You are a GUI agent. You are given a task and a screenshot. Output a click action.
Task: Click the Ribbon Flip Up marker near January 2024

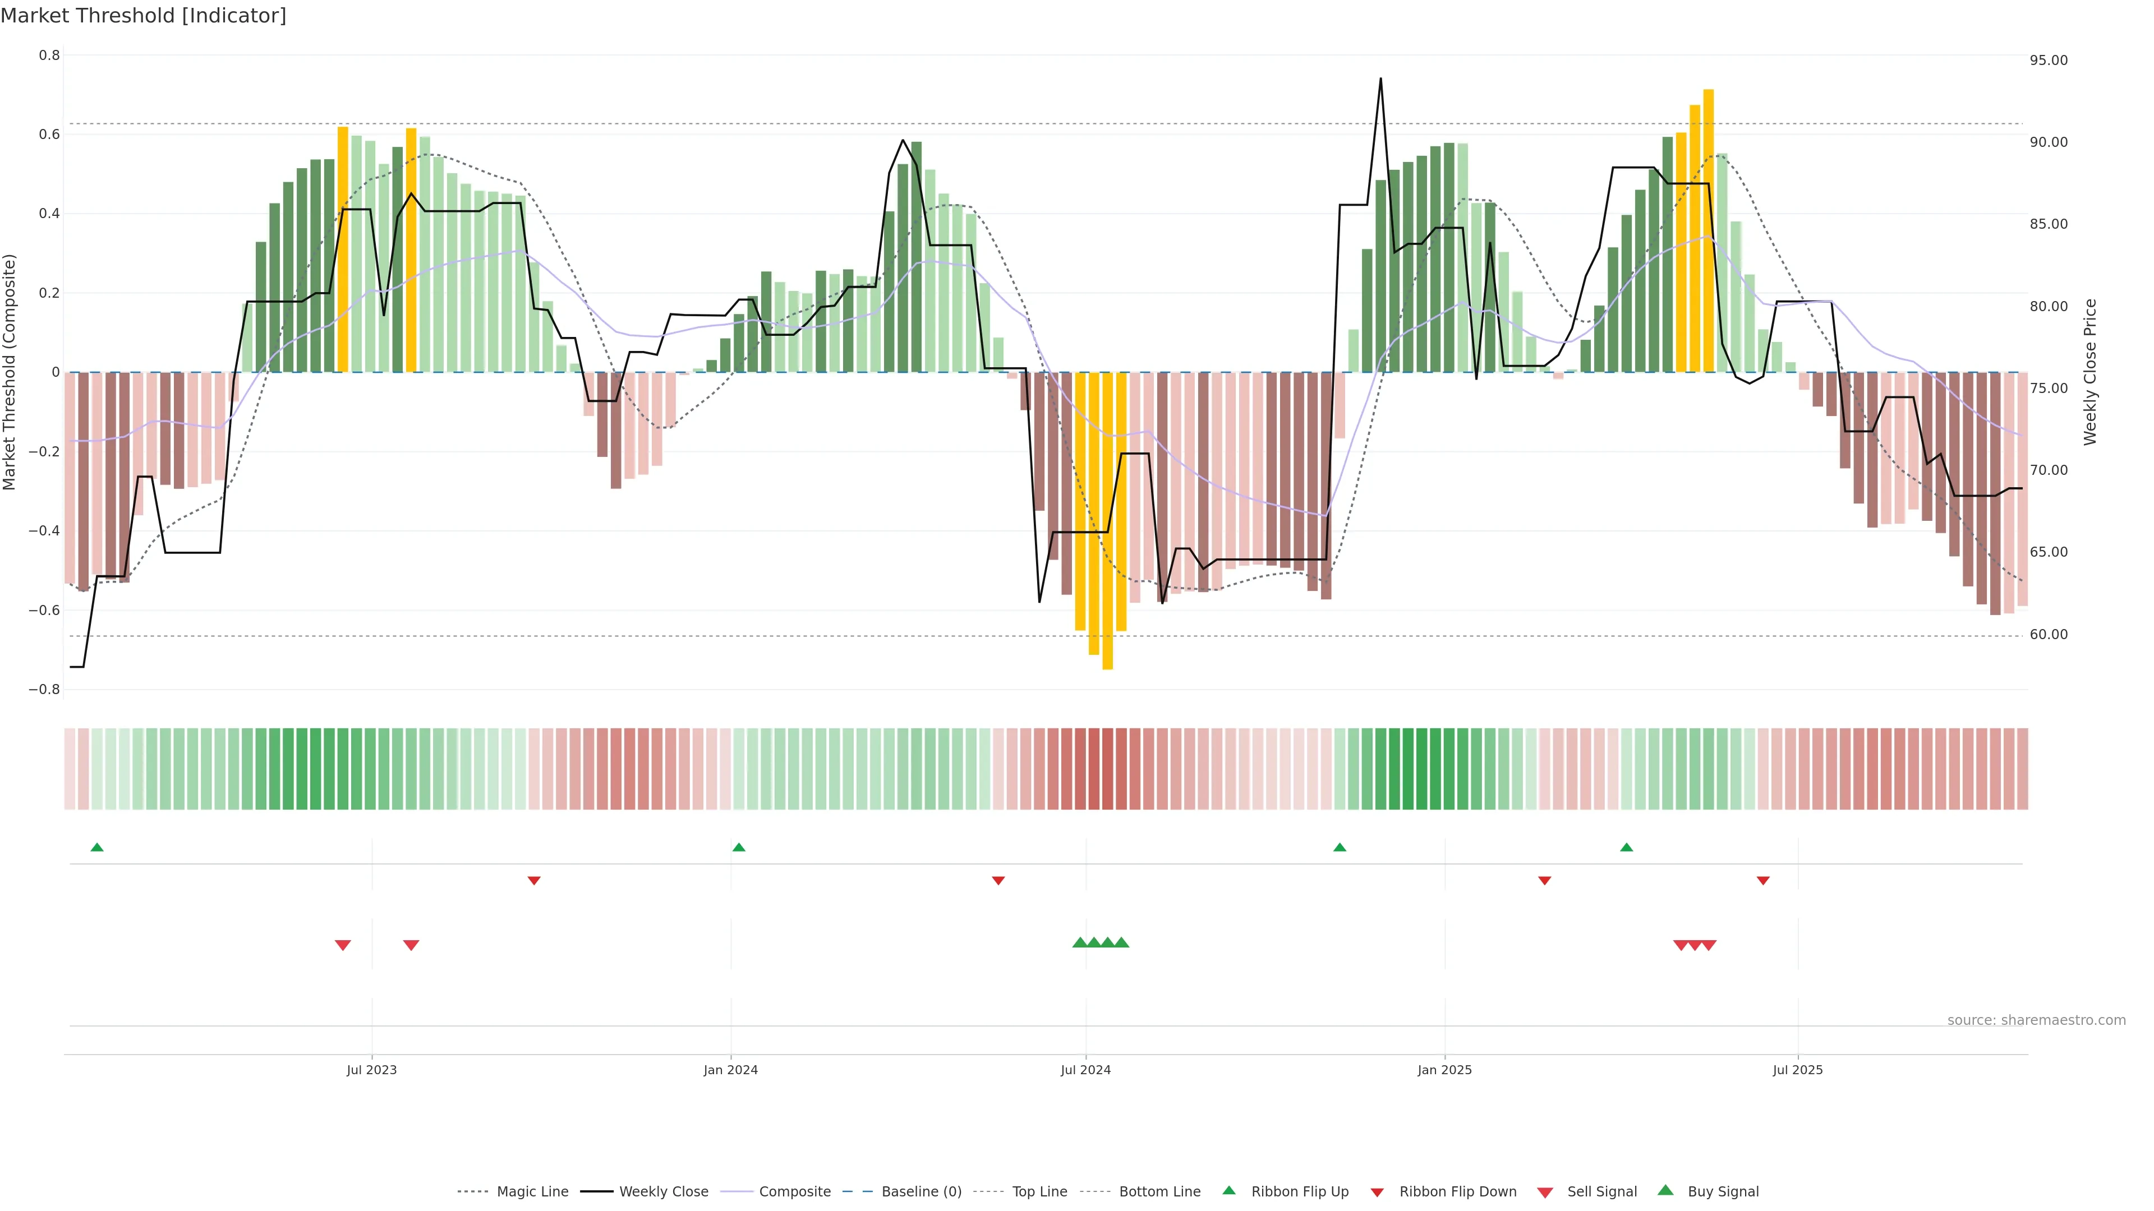click(738, 848)
